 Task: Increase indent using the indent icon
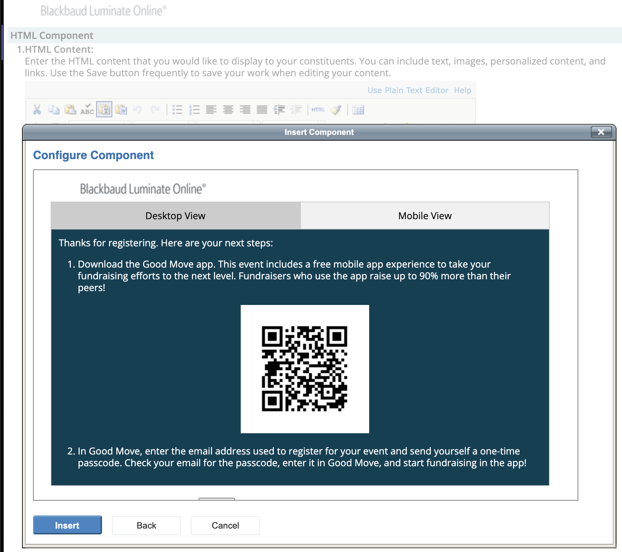279,110
